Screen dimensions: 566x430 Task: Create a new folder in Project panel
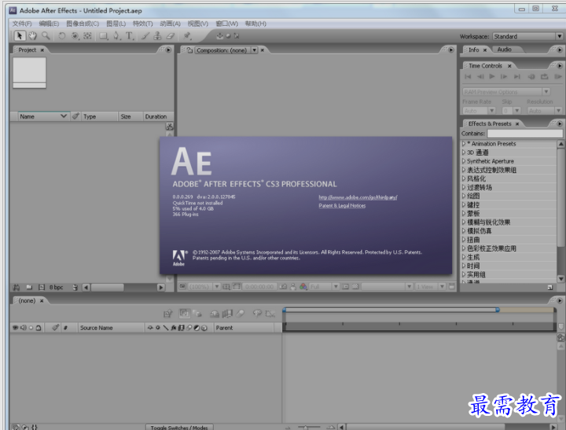(29, 288)
